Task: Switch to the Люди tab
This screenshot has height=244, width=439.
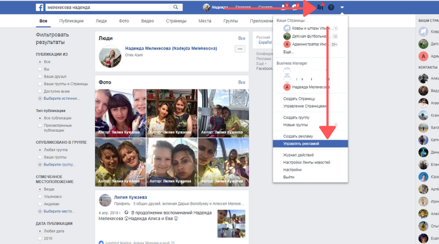Action: click(101, 21)
